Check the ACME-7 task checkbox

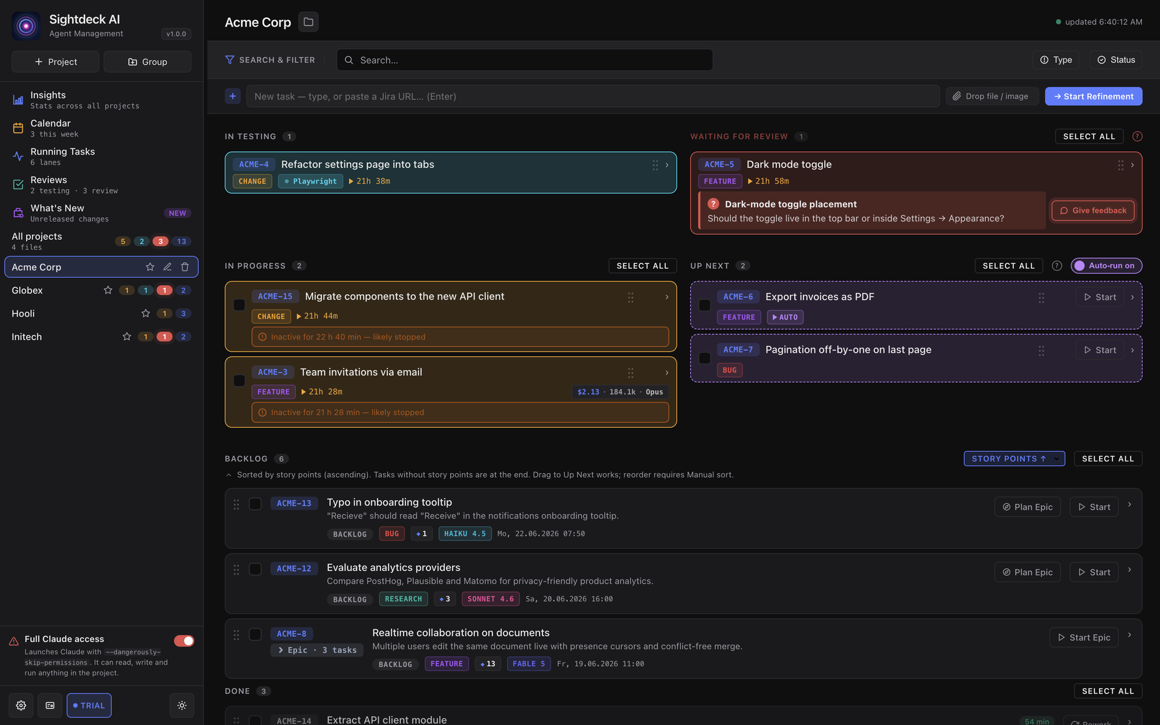(704, 358)
